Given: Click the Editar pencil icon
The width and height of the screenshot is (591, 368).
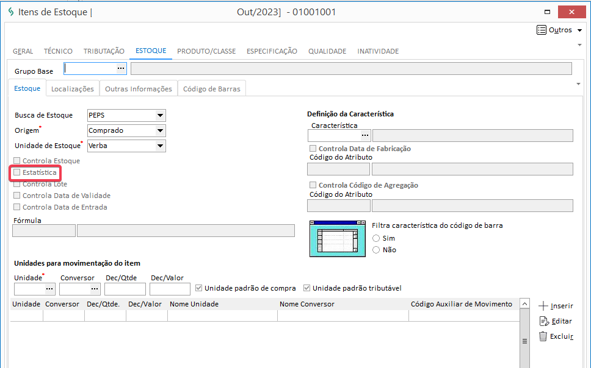Looking at the screenshot, I should click(543, 321).
